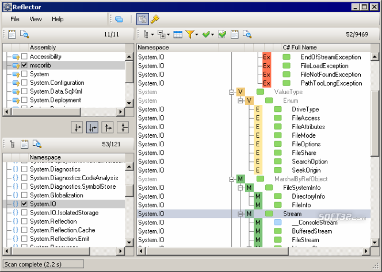Open the Help menu

(x=58, y=19)
